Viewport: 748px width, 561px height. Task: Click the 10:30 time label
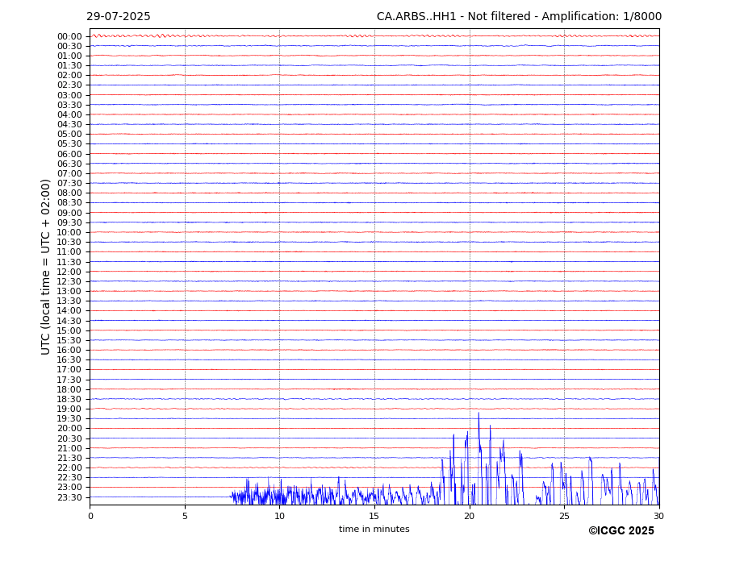coord(69,242)
